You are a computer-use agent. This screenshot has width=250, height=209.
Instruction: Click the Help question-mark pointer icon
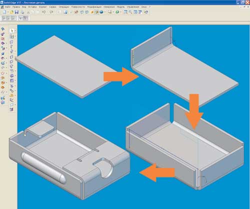click(146, 12)
